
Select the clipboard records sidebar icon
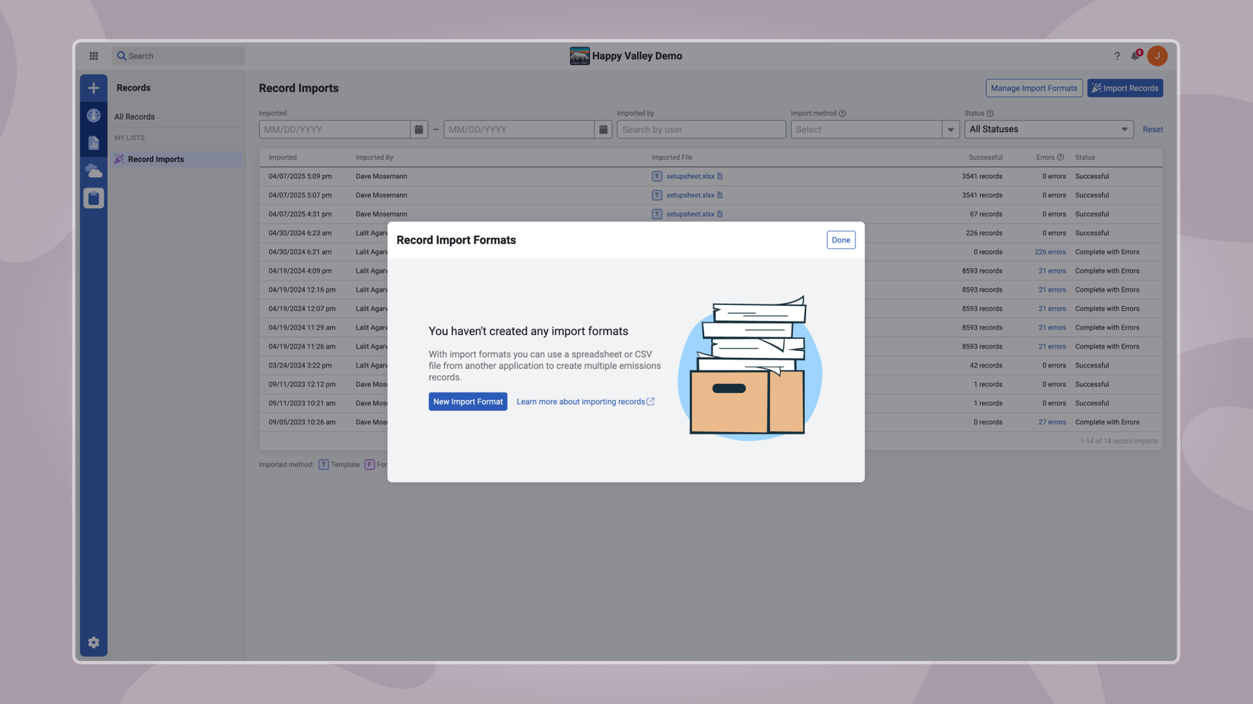(x=93, y=198)
